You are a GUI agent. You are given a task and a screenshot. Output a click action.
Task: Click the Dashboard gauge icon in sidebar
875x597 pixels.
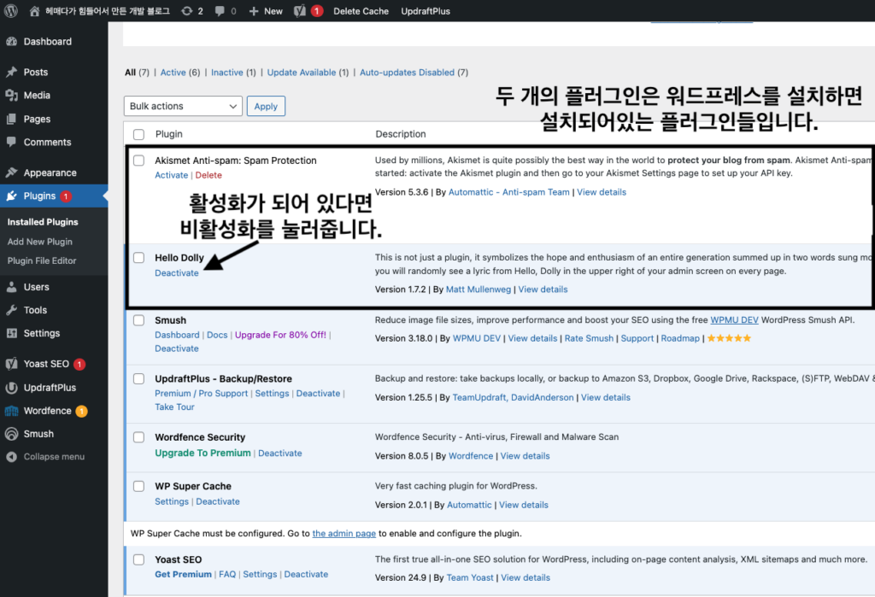(12, 41)
